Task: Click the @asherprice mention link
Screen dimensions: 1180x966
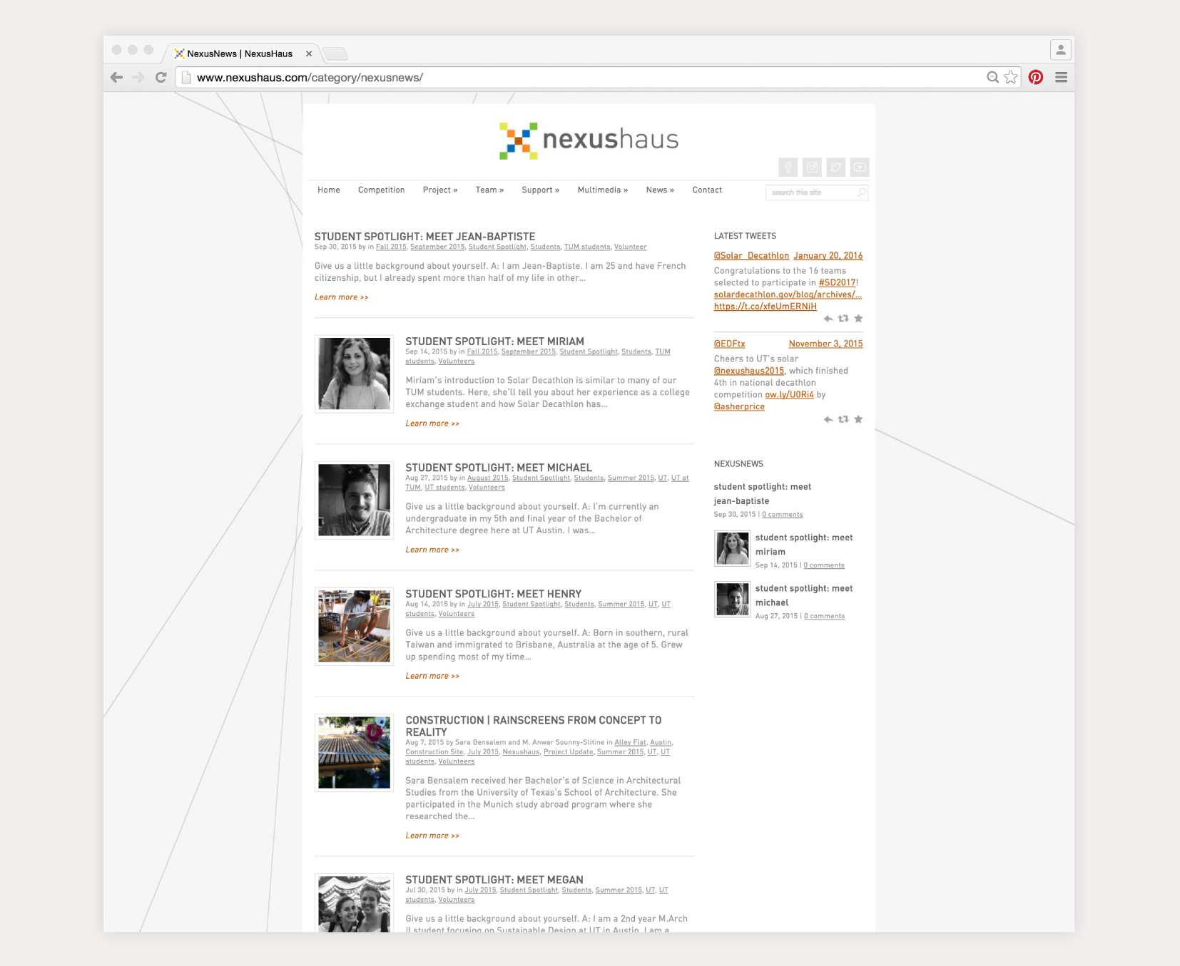Action: click(x=739, y=406)
